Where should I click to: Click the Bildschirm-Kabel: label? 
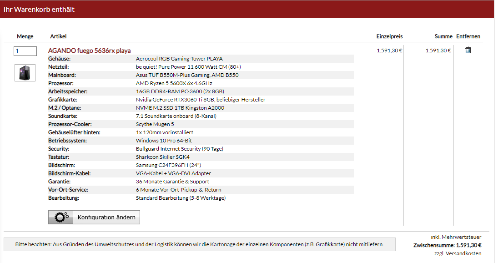point(69,173)
